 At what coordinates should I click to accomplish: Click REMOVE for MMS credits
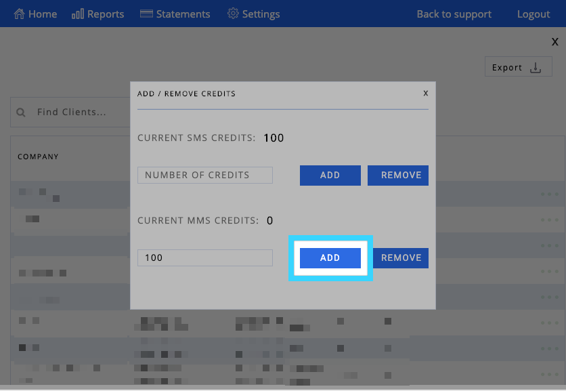click(x=401, y=258)
